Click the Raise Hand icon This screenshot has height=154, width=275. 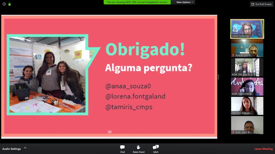click(139, 148)
